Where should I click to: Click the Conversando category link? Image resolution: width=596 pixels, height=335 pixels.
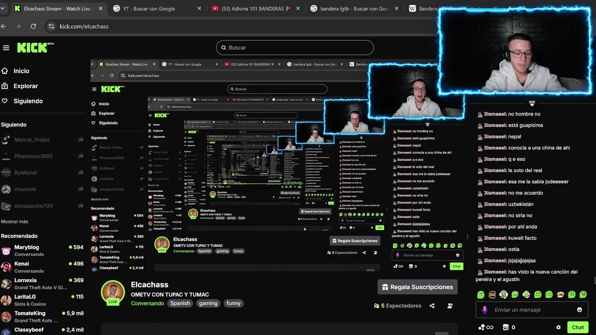(x=148, y=303)
